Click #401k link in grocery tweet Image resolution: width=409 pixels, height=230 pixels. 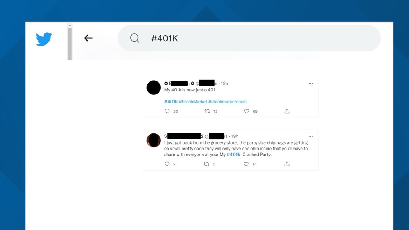click(234, 154)
